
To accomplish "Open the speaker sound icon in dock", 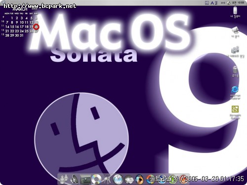I will pos(75,179).
